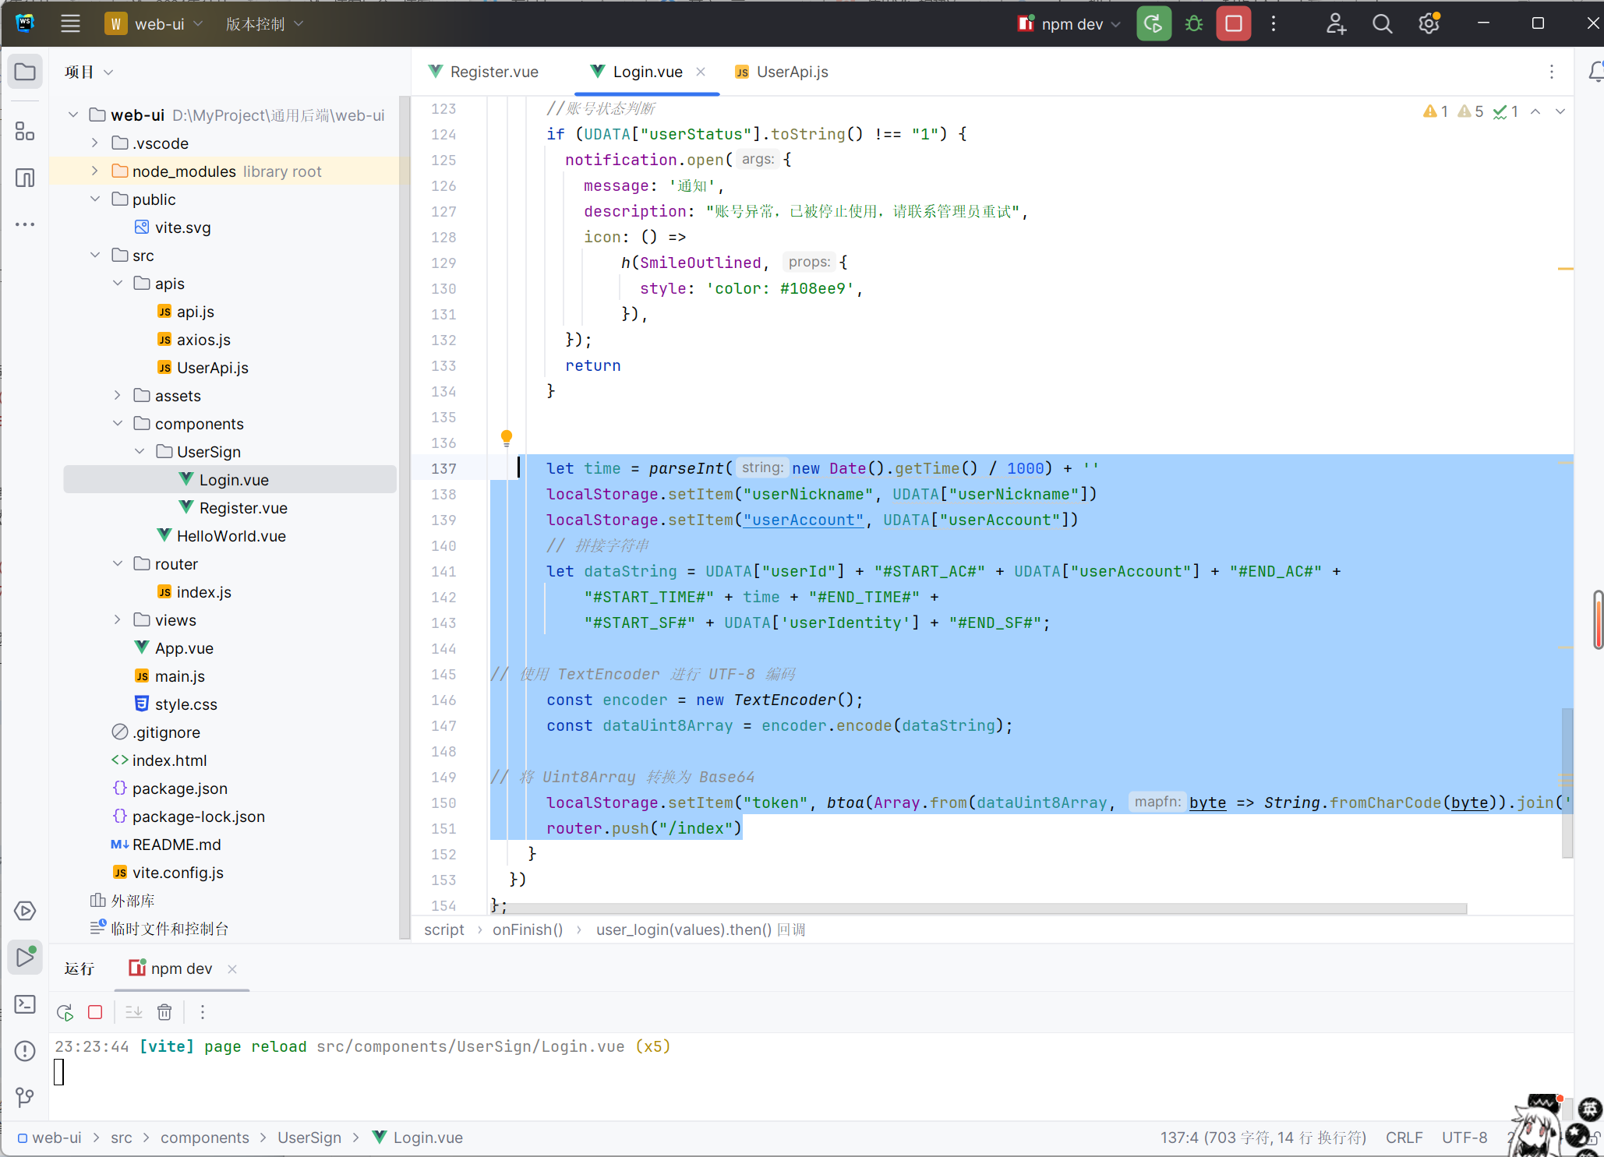Viewport: 1604px width, 1157px height.
Task: Rerun npm dev from the top toolbar
Action: (1154, 24)
